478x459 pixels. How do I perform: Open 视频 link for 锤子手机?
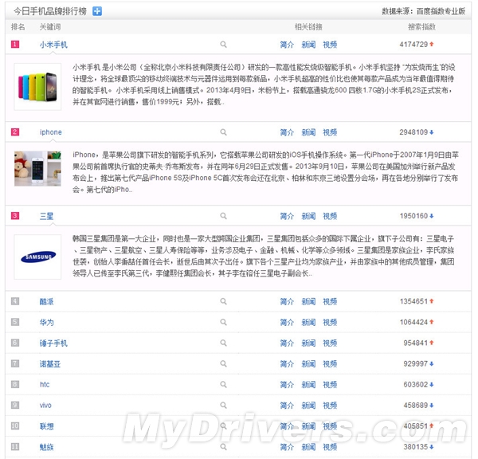click(330, 343)
